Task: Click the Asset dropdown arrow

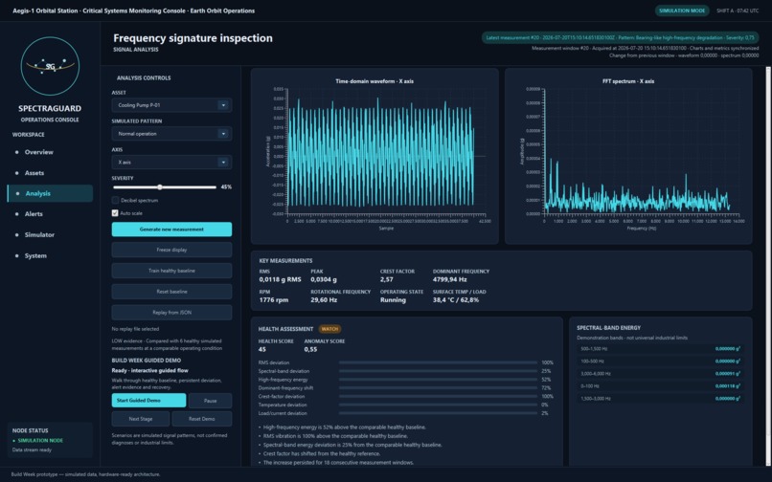Action: click(223, 105)
